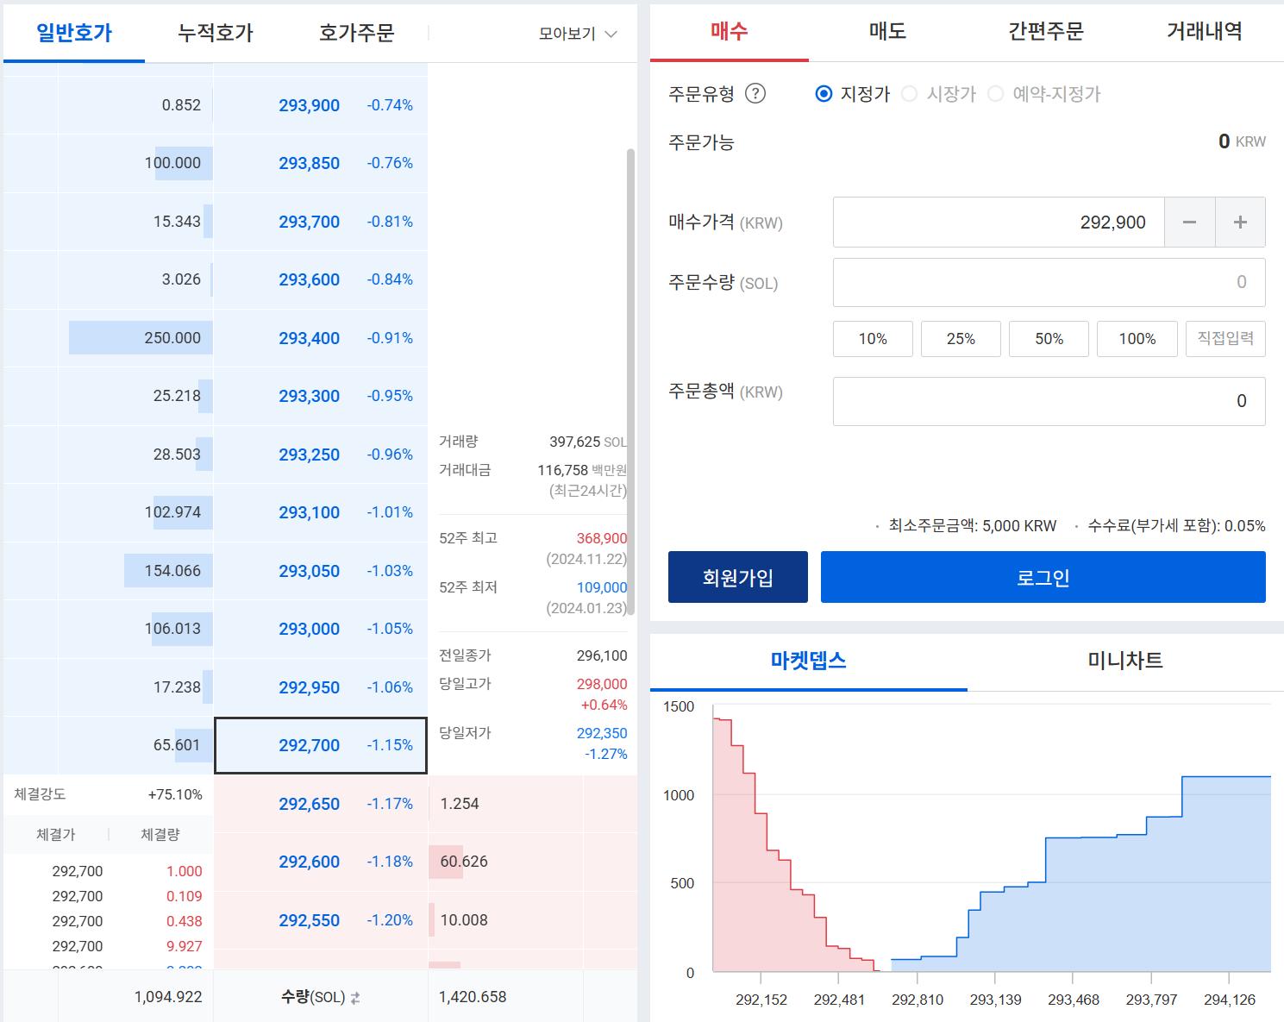Open the 주문유형 help question-mark icon
The height and width of the screenshot is (1022, 1284).
click(755, 93)
